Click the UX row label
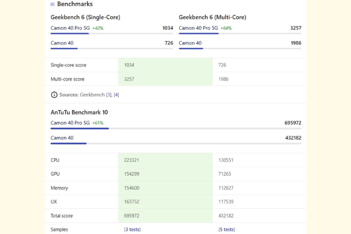Viewport: 351px width, 234px height. point(54,202)
